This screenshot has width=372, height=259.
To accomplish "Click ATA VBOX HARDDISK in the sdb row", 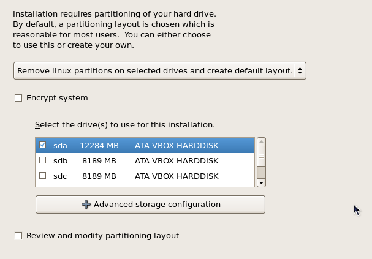I will tap(177, 160).
